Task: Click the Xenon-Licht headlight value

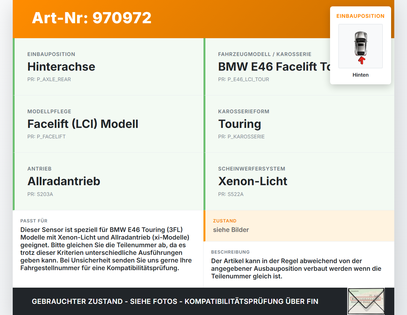Action: click(252, 181)
